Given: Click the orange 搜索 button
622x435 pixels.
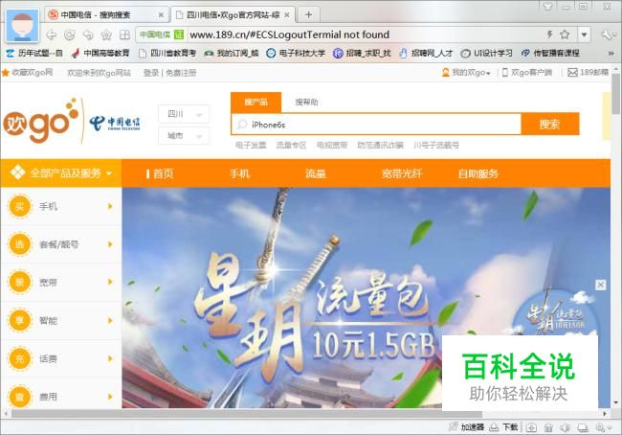Looking at the screenshot, I should pos(550,125).
